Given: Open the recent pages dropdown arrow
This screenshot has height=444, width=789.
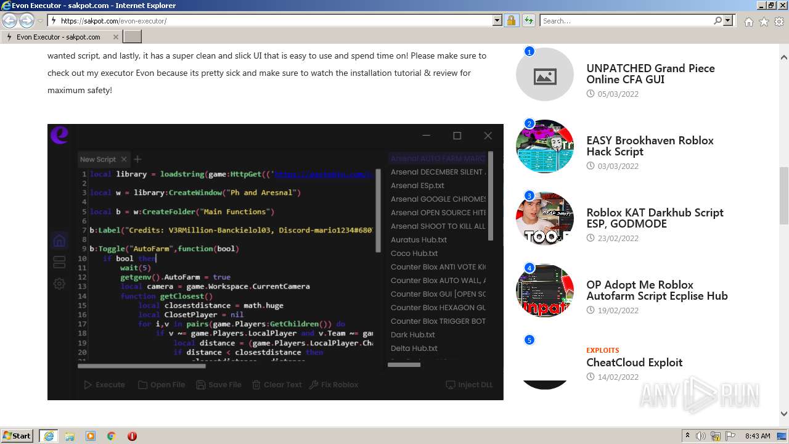Looking at the screenshot, I should point(40,20).
